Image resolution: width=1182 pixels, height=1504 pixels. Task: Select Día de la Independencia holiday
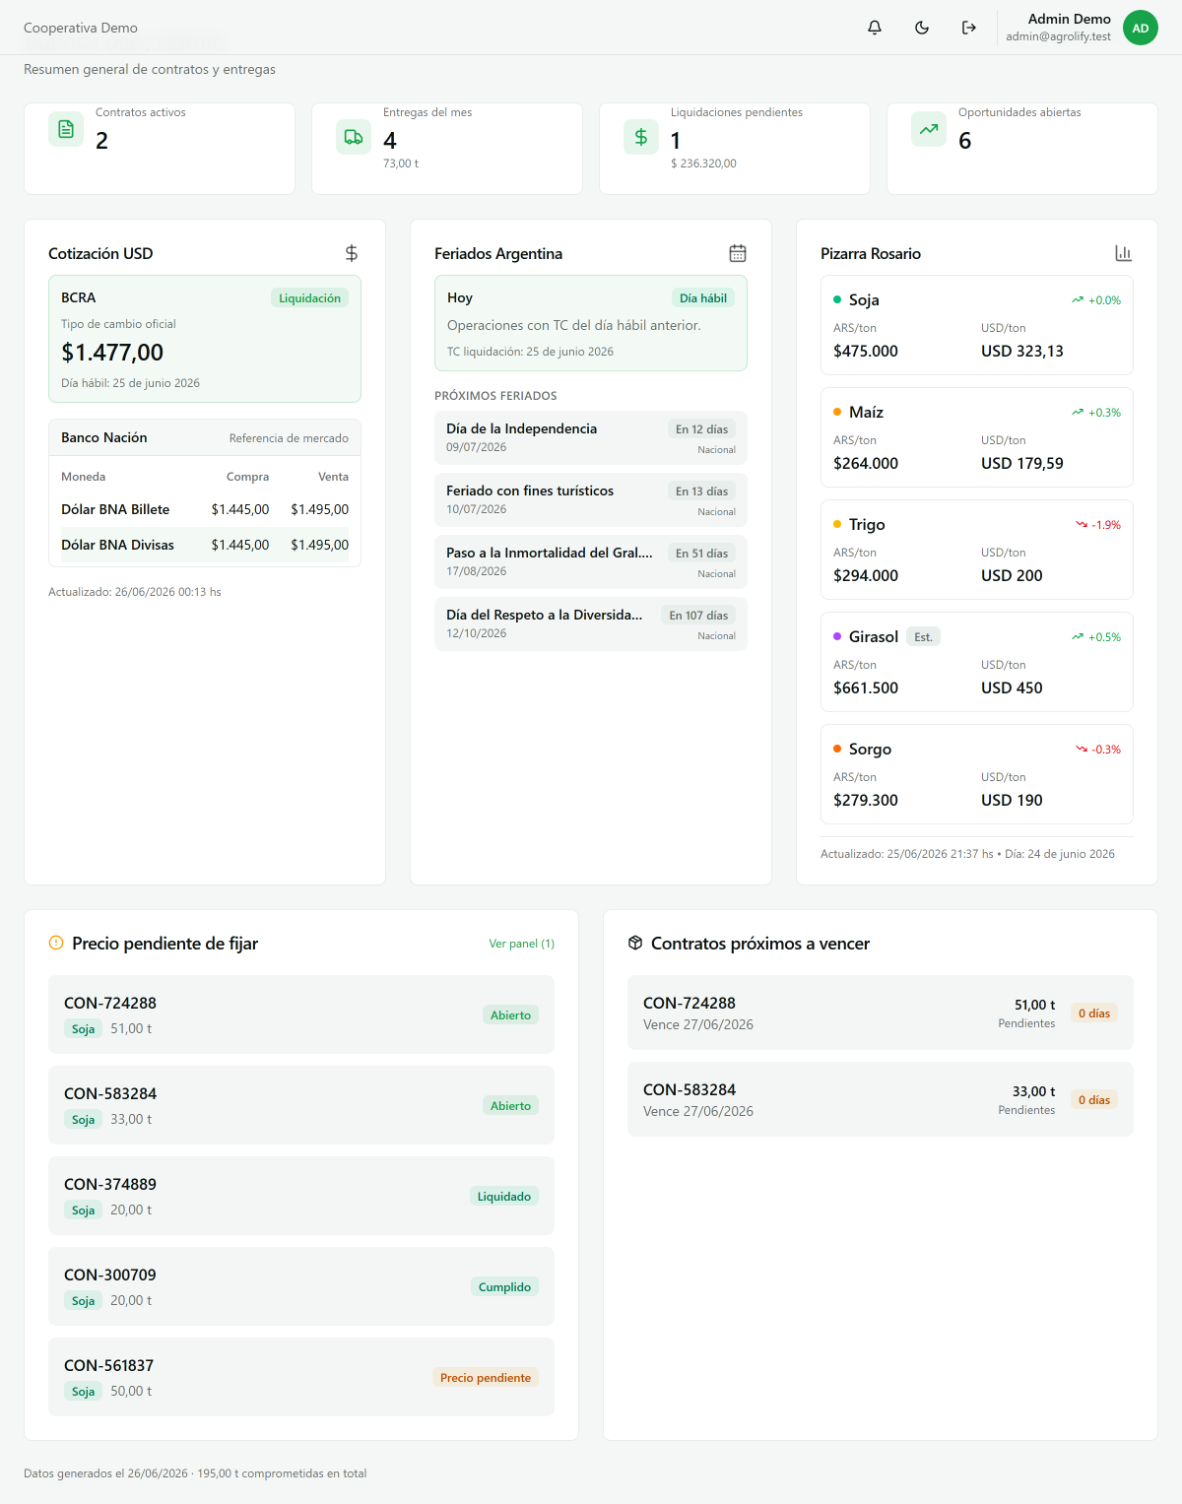coord(591,437)
